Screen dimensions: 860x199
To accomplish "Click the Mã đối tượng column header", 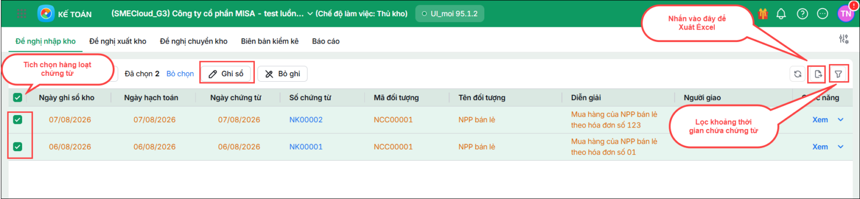I will point(396,98).
